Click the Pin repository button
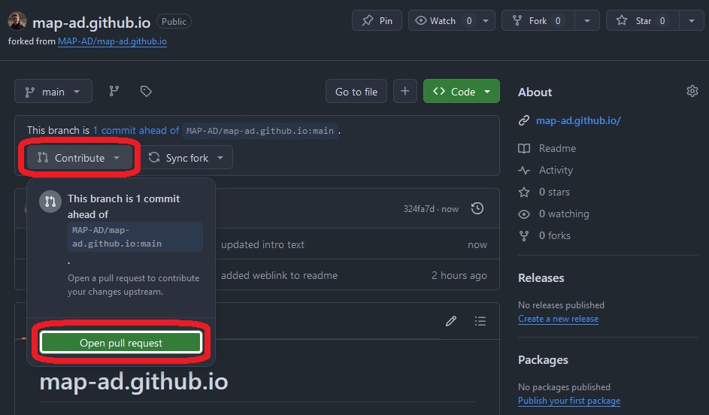Image resolution: width=709 pixels, height=415 pixels. (377, 21)
